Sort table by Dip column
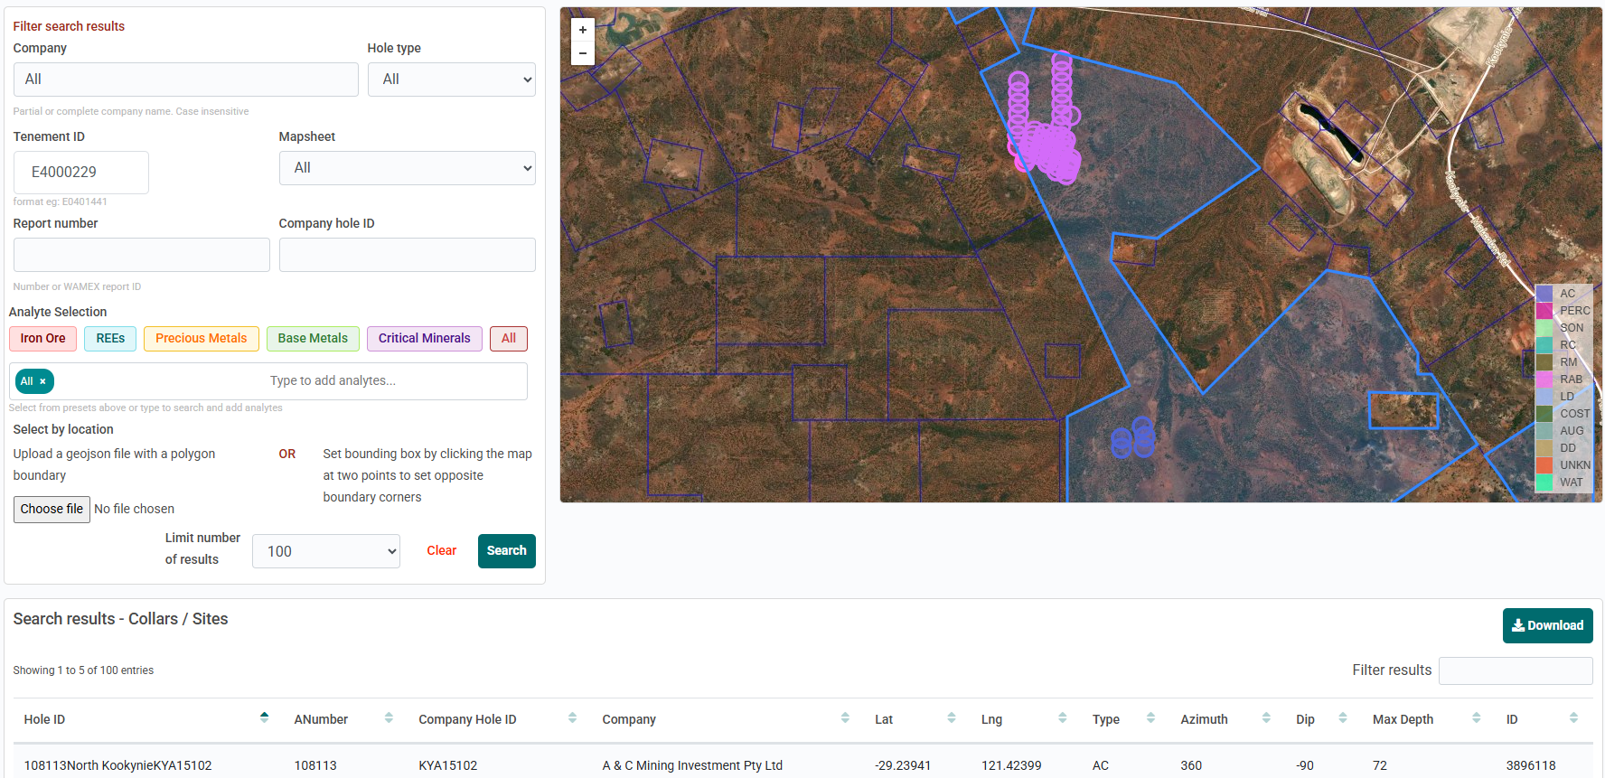 point(1342,717)
